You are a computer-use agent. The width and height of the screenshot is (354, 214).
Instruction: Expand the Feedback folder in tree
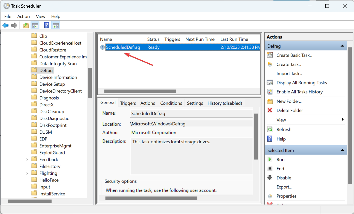click(27, 159)
